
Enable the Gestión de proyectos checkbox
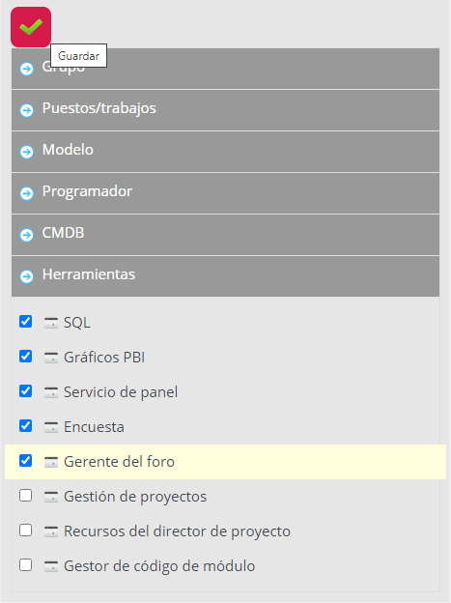pyautogui.click(x=26, y=496)
